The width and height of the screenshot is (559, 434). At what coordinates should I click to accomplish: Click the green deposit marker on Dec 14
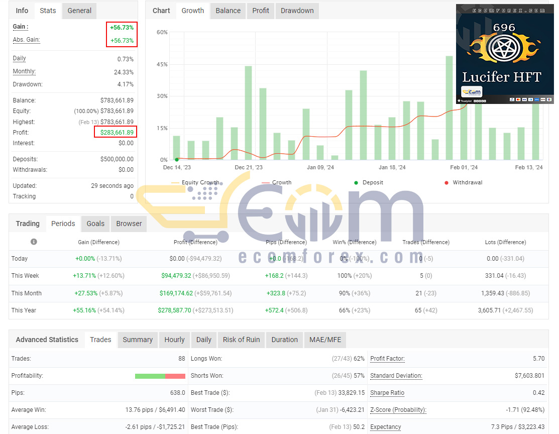[x=177, y=159]
